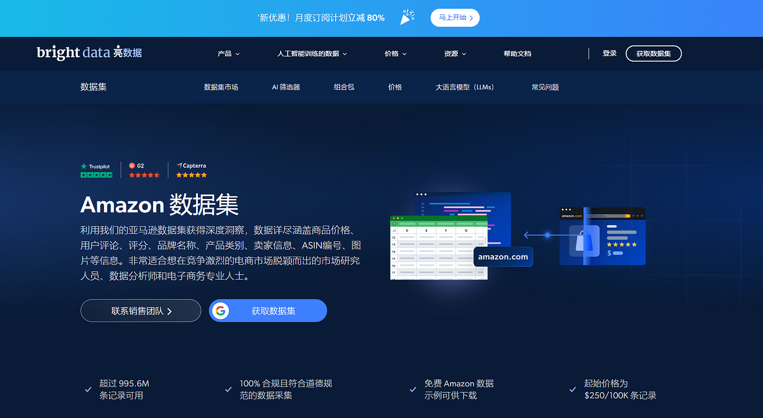The width and height of the screenshot is (763, 418).
Task: Click the spreadsheet illustration
Action: point(439,247)
